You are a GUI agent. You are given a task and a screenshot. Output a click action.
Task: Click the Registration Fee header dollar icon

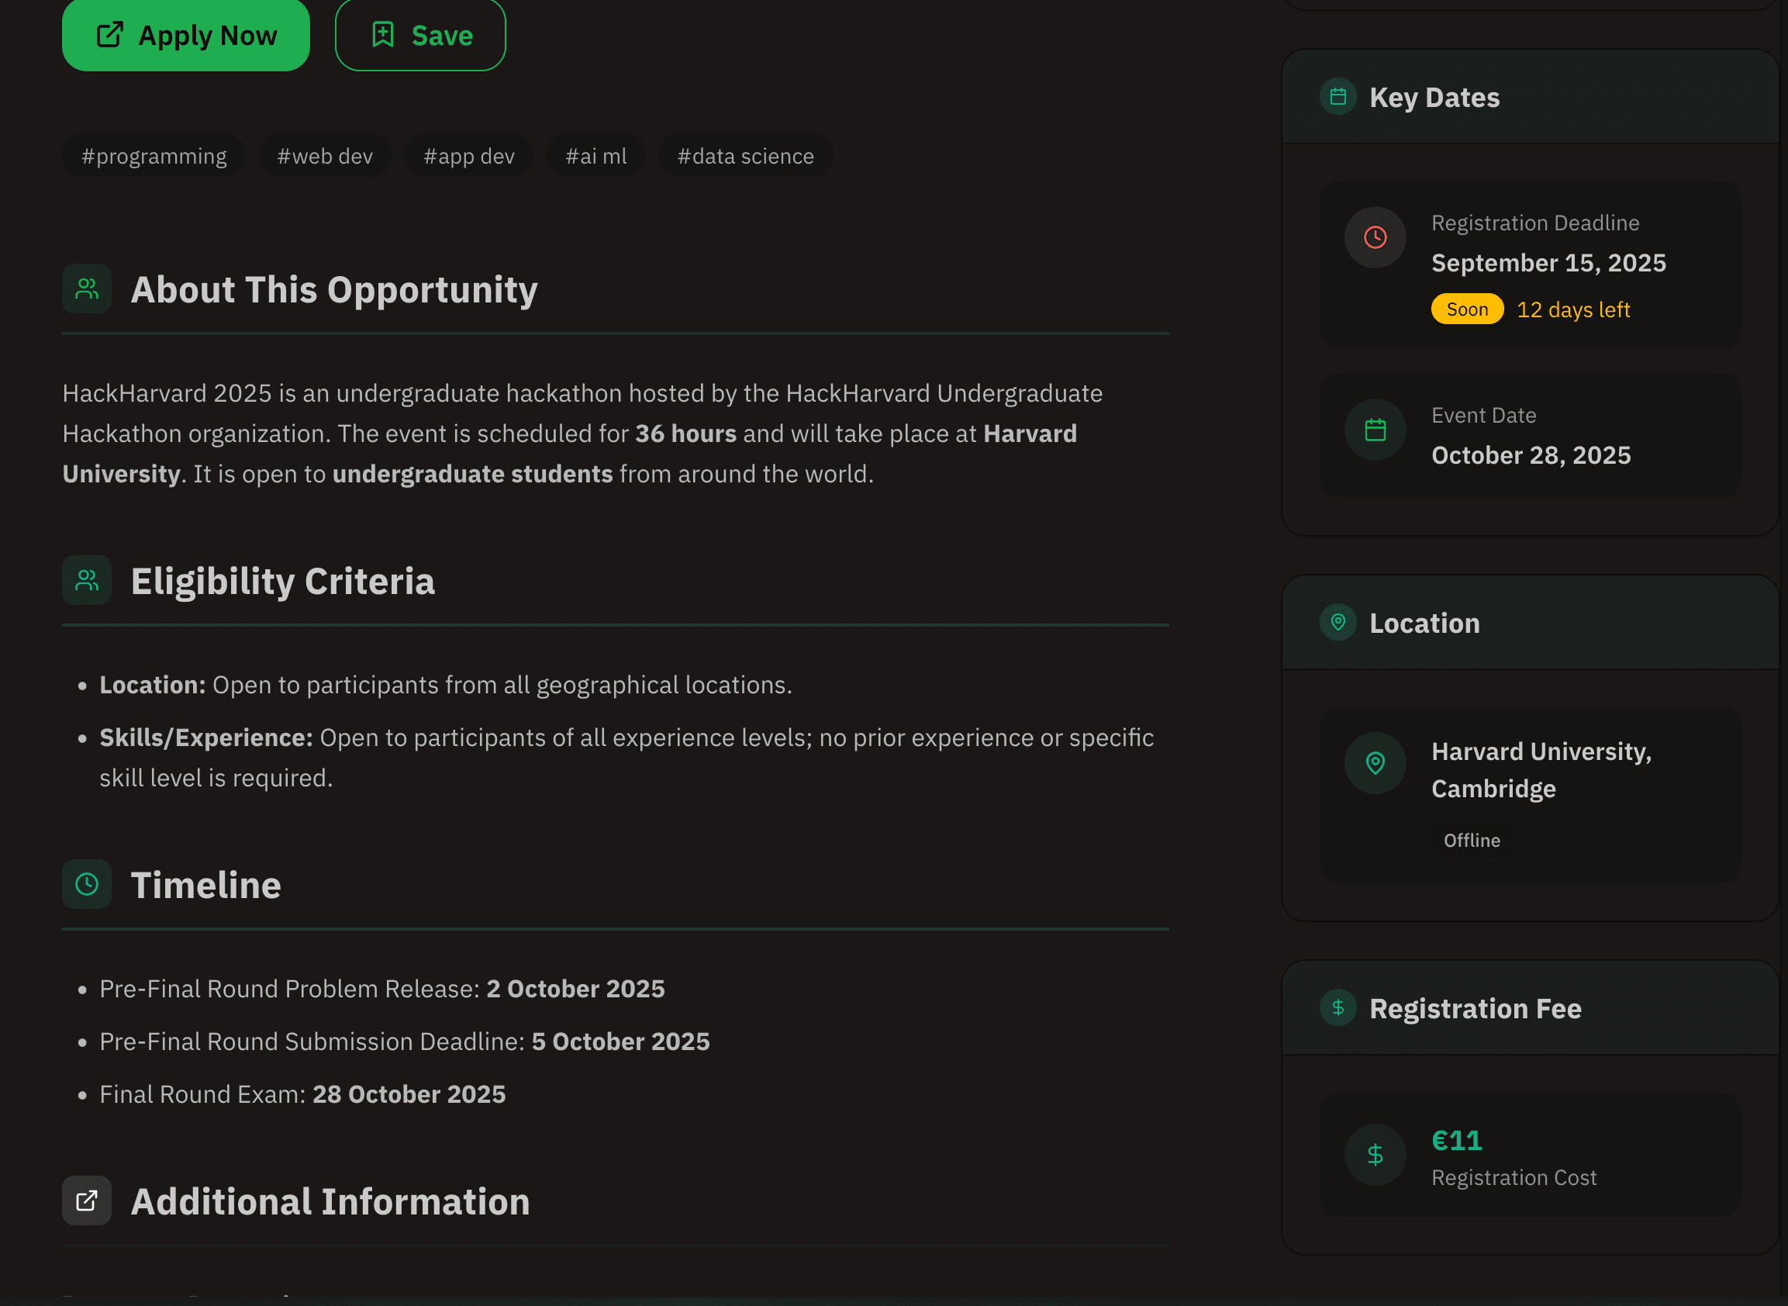click(1338, 1007)
